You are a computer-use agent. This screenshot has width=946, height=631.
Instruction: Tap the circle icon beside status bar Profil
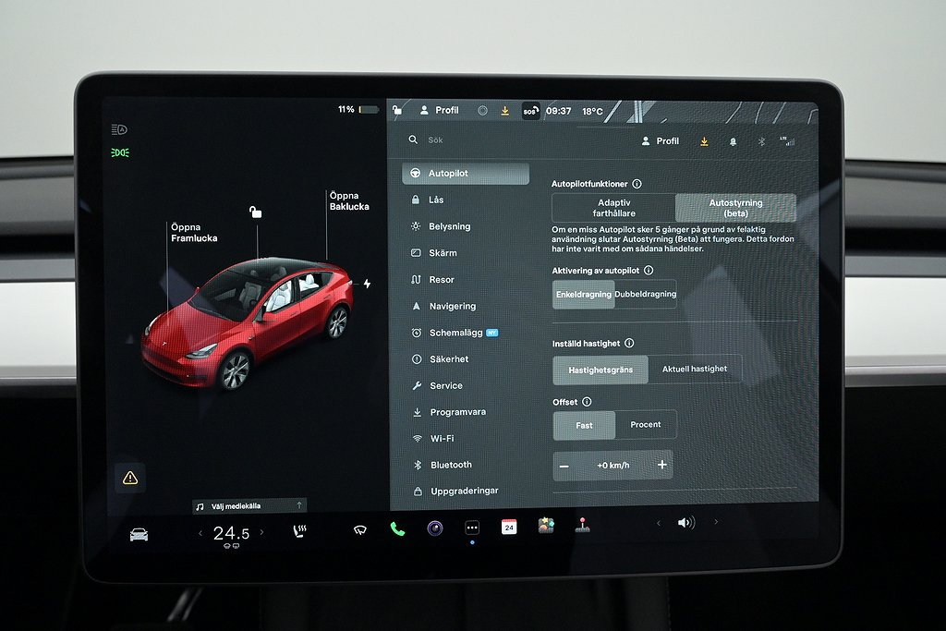(x=482, y=110)
